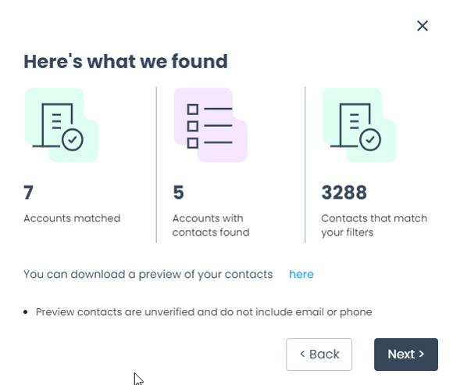Click the purple checklist icon
The height and width of the screenshot is (385, 460).
click(210, 124)
